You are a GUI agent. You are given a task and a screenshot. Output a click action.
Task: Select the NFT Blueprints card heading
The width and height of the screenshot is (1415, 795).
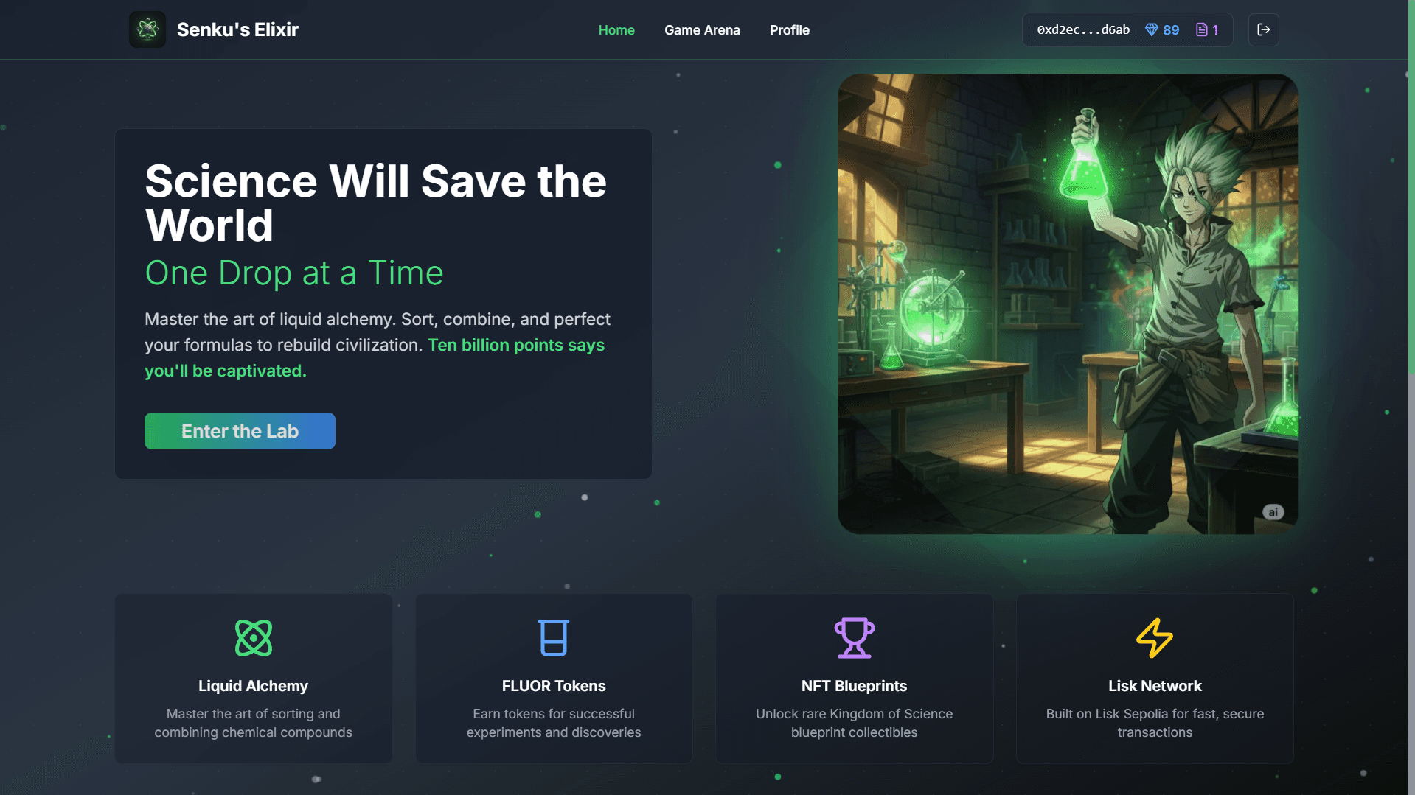854,686
